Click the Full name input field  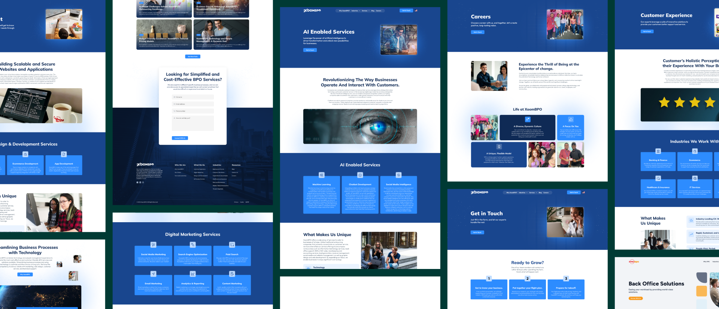tap(193, 97)
